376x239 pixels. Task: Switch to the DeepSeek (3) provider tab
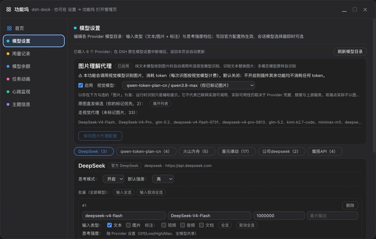(94, 151)
